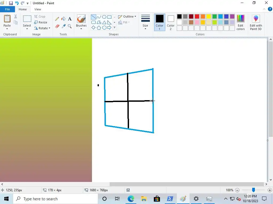
Task: Open the File menu
Action: [7, 9]
